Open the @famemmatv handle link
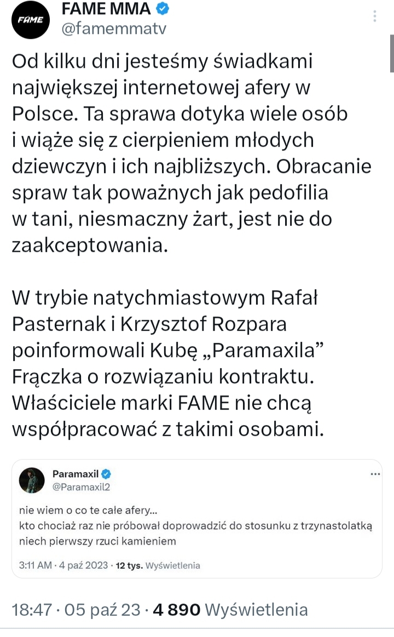Image resolution: width=394 pixels, height=637 pixels. (114, 28)
